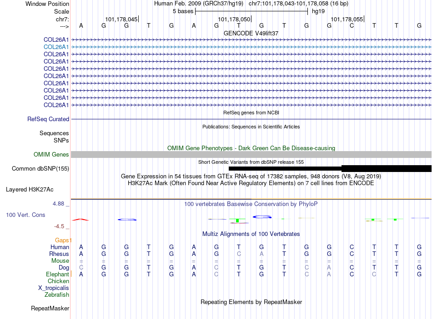432x319 pixels.
Task: Open Gene Expression in 54 tissues GTEx title
Action: pos(251,176)
